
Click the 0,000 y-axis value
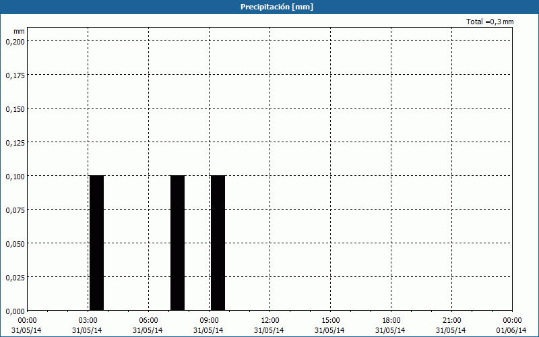15,311
